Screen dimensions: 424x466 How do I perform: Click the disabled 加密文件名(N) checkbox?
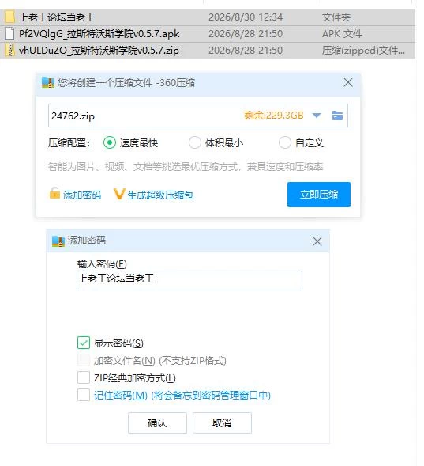tap(84, 360)
